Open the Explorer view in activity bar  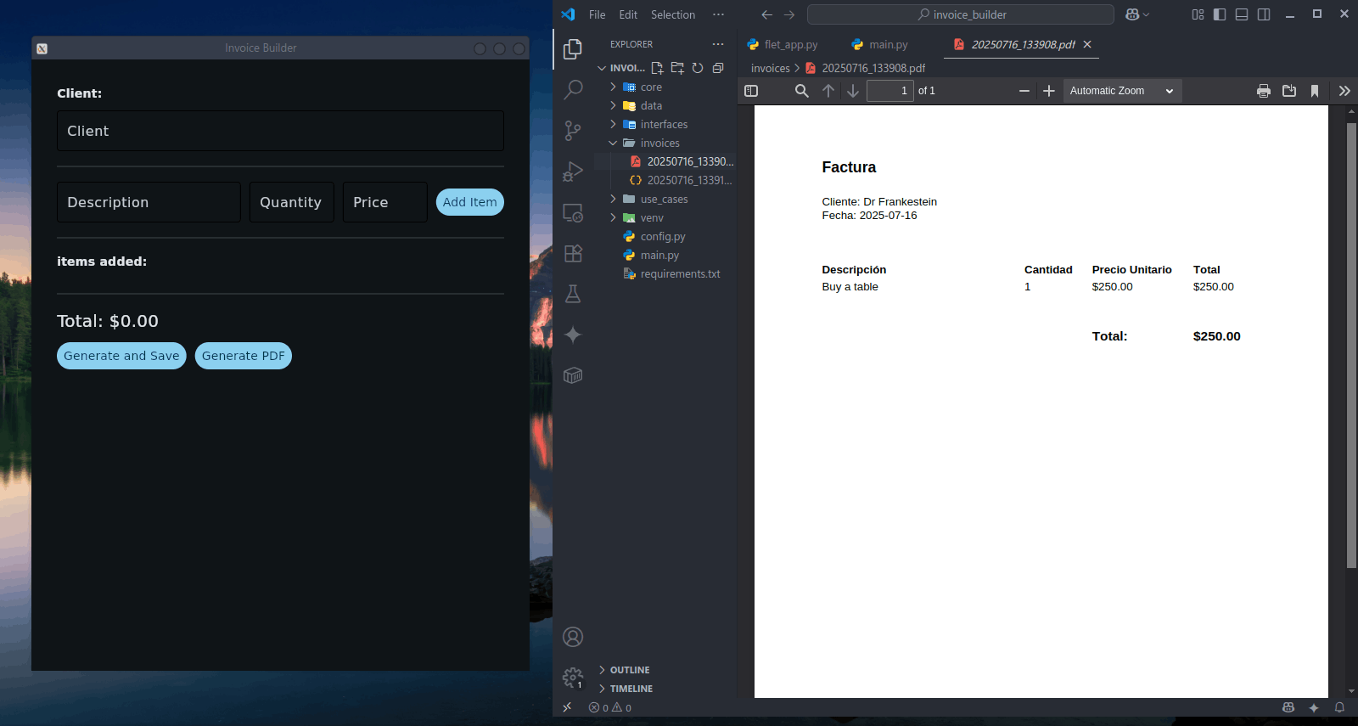click(573, 49)
